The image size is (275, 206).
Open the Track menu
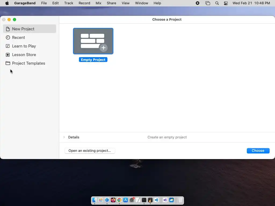click(68, 3)
